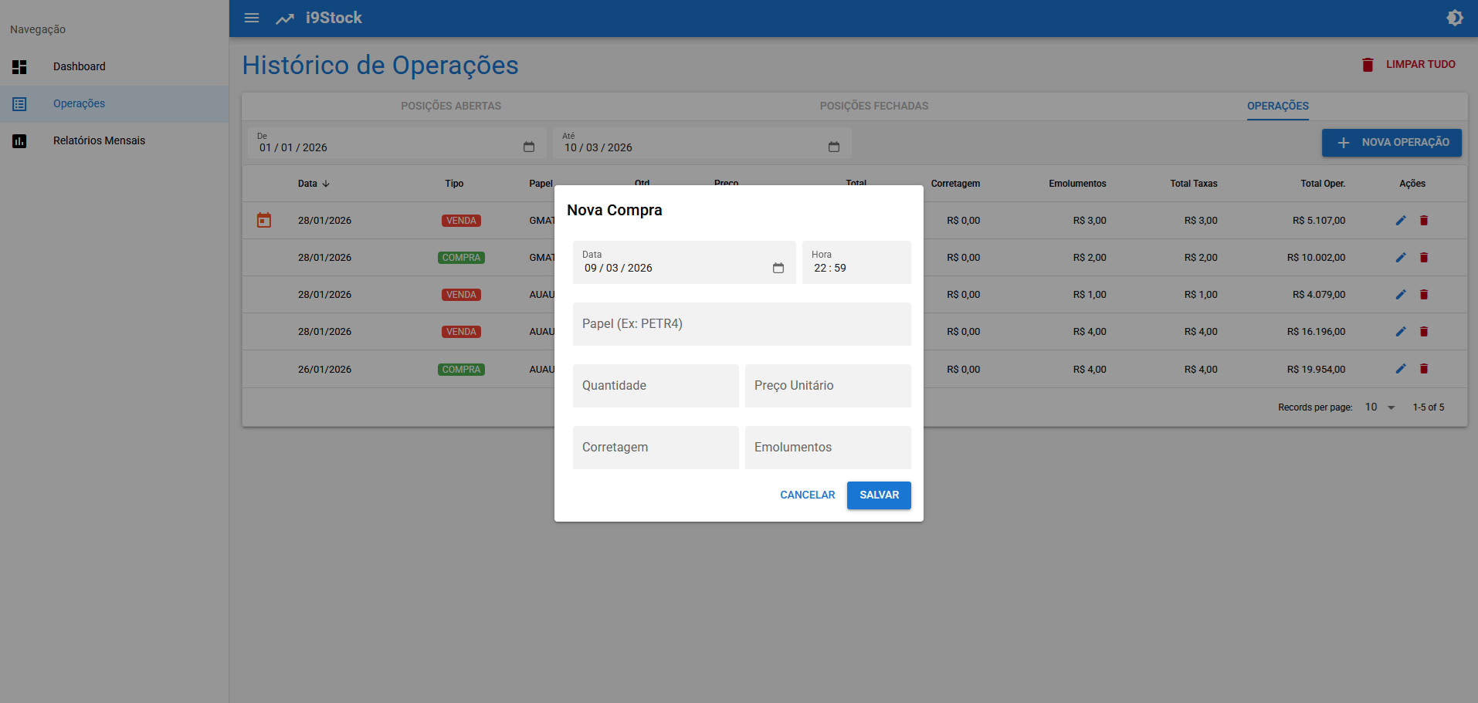This screenshot has height=703, width=1478.
Task: Open Relatórios Mensais in navigation
Action: (x=114, y=141)
